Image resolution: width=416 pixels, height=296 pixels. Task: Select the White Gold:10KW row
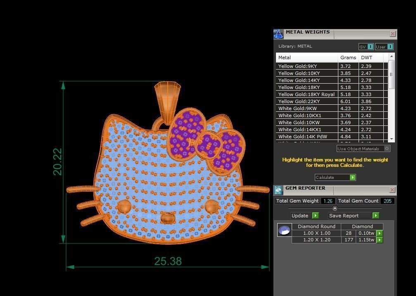[x=332, y=123]
